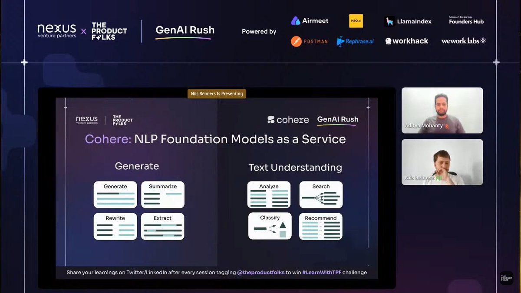The width and height of the screenshot is (521, 293).
Task: Select the Recommend card
Action: tap(321, 226)
